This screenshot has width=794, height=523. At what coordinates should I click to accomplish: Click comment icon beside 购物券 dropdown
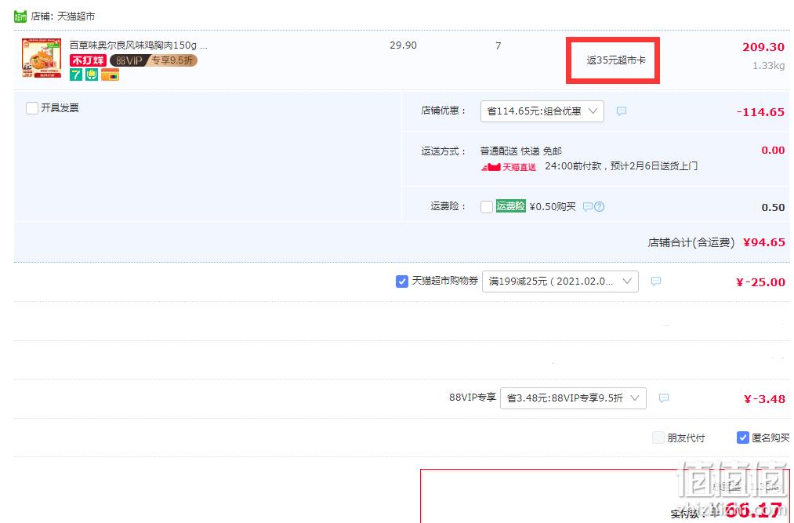[656, 281]
